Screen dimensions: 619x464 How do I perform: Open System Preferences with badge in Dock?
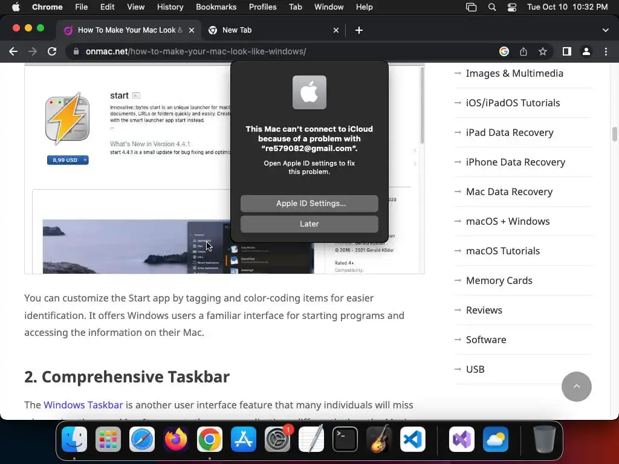coord(277,439)
